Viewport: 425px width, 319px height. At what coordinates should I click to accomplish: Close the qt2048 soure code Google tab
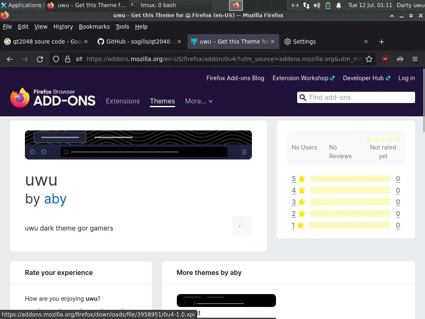click(86, 42)
